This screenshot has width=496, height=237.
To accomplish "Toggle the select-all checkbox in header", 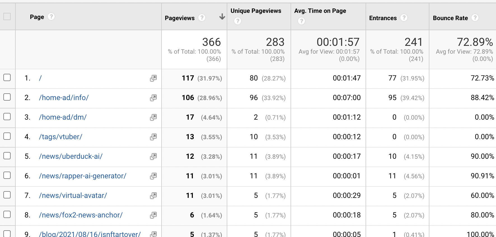I will (7, 17).
